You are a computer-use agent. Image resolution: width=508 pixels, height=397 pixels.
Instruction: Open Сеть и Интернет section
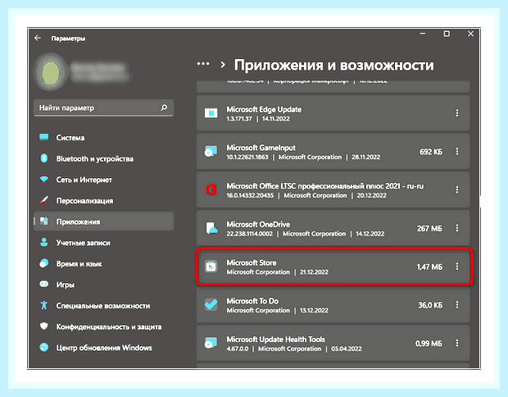(x=104, y=180)
